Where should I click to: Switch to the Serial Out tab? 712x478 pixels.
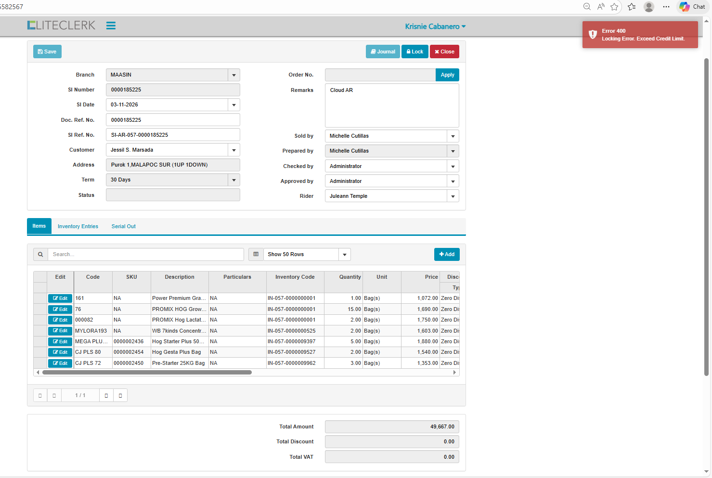tap(124, 226)
